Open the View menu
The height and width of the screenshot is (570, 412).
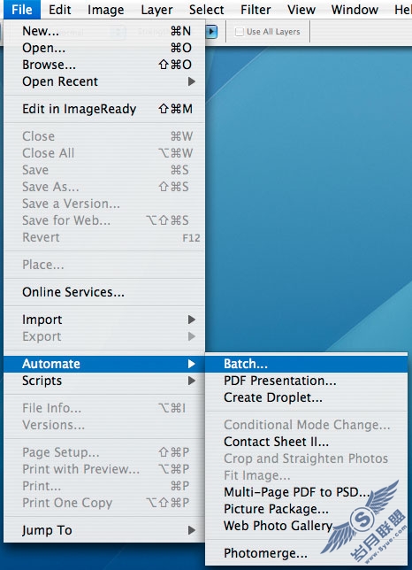click(x=301, y=10)
